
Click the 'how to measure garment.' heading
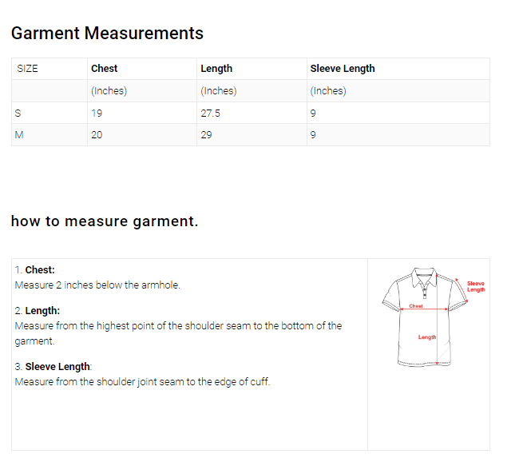105,221
